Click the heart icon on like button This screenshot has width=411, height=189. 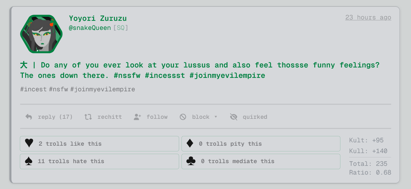click(29, 144)
